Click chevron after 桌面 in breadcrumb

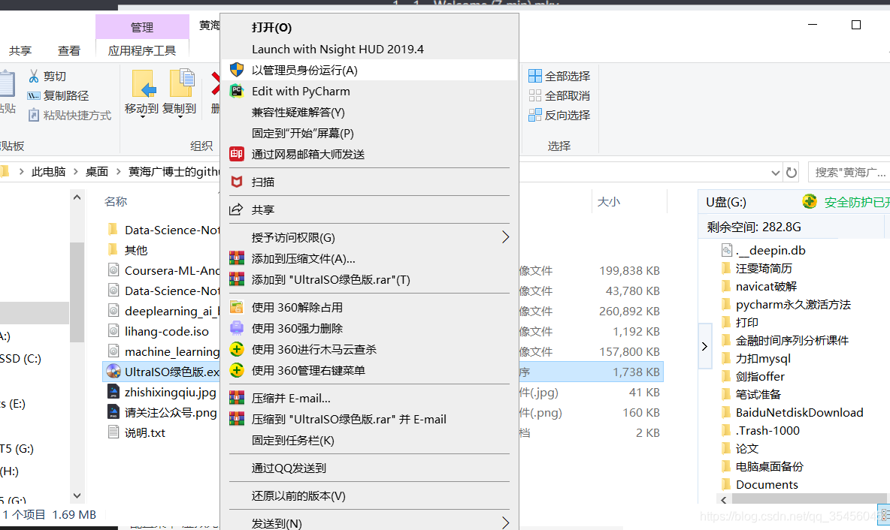point(118,171)
